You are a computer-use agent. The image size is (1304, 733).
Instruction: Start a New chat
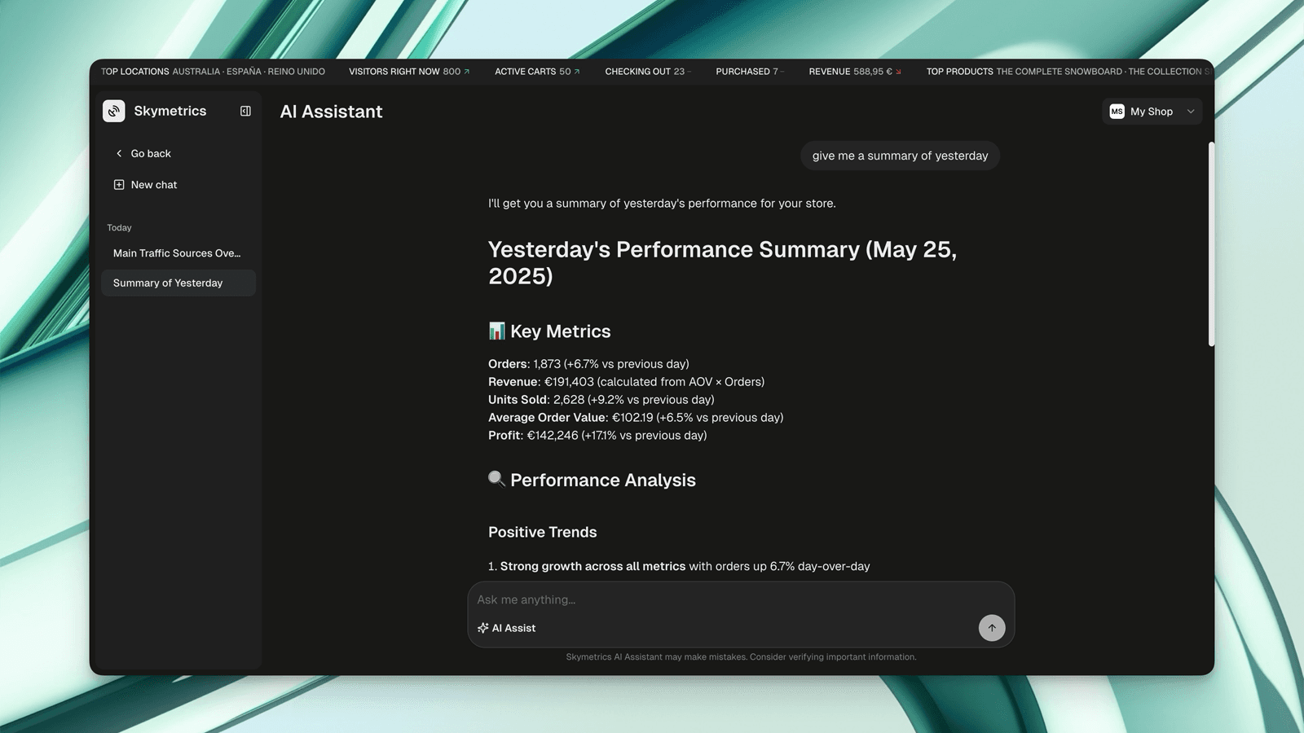coord(153,184)
